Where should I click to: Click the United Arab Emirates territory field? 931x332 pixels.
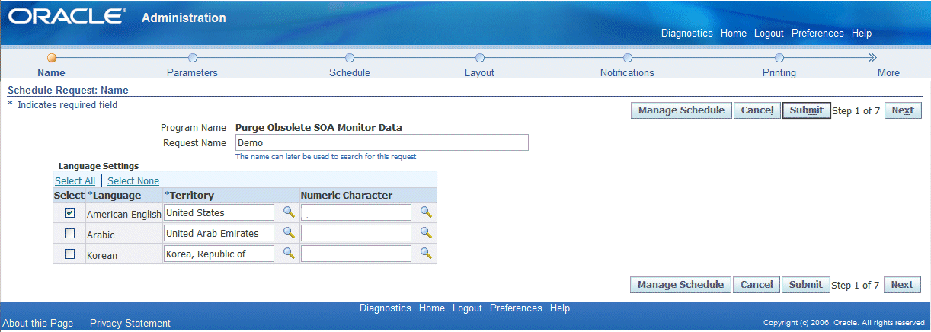click(219, 233)
